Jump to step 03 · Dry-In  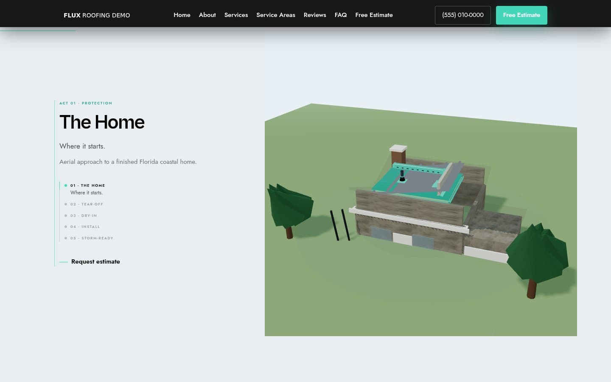pyautogui.click(x=81, y=216)
